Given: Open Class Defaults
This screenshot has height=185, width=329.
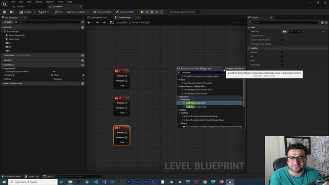Looking at the screenshot, I should point(124,12).
